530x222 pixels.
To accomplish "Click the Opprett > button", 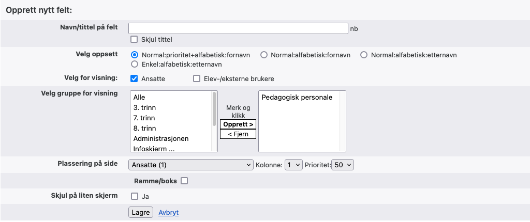I will (x=238, y=124).
